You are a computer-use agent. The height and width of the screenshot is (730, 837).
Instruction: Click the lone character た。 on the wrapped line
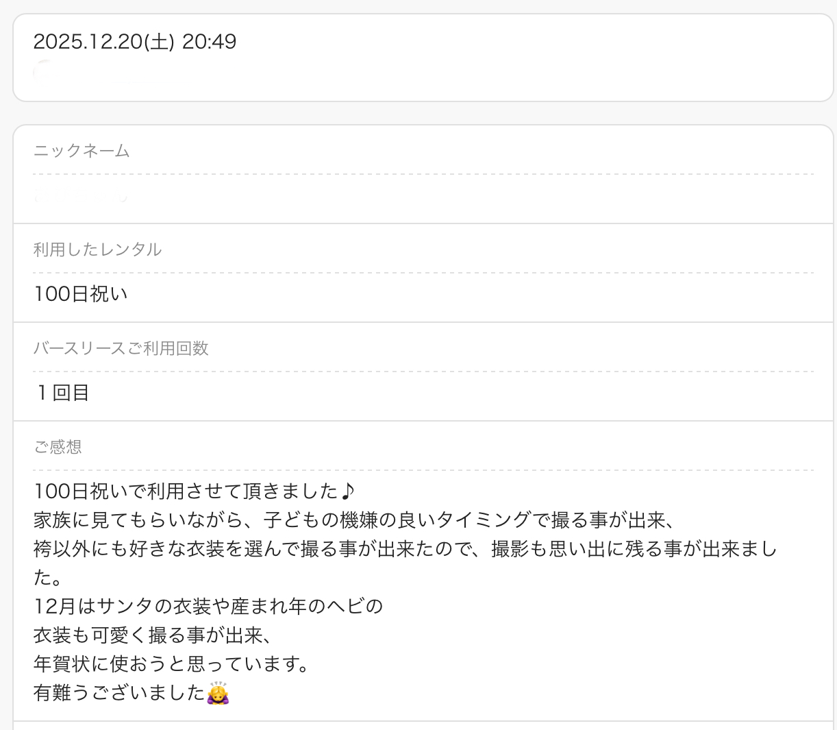click(x=48, y=577)
